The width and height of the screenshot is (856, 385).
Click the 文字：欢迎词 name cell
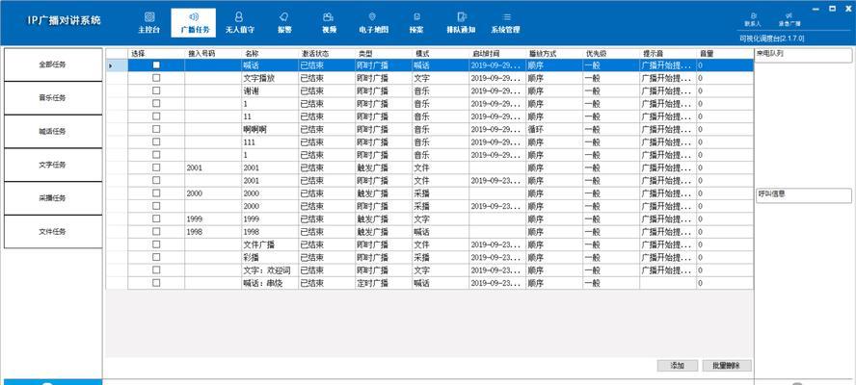(270, 269)
